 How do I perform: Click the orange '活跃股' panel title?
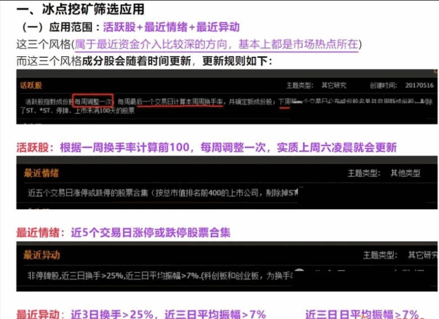point(31,86)
